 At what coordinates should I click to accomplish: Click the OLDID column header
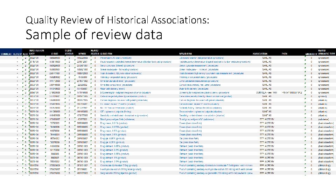click(55, 54)
